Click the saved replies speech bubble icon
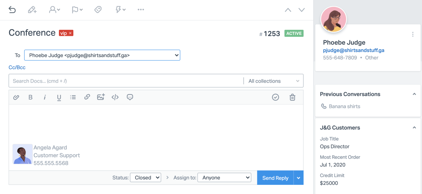The height and width of the screenshot is (194, 422). (x=130, y=97)
